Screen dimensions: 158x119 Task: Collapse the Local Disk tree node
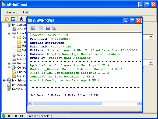click(x=9, y=33)
